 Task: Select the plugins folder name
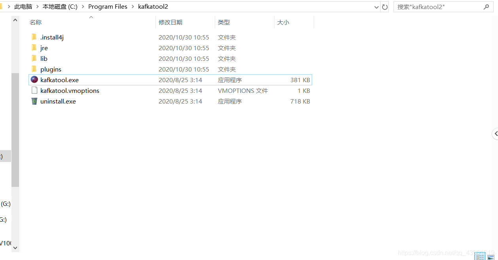[51, 69]
